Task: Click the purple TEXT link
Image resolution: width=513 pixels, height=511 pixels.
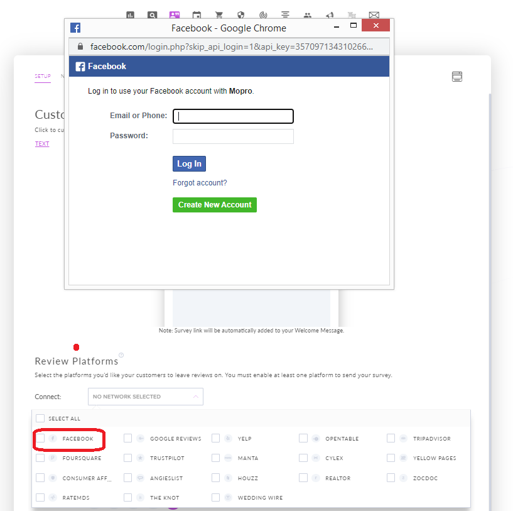Action: (42, 144)
